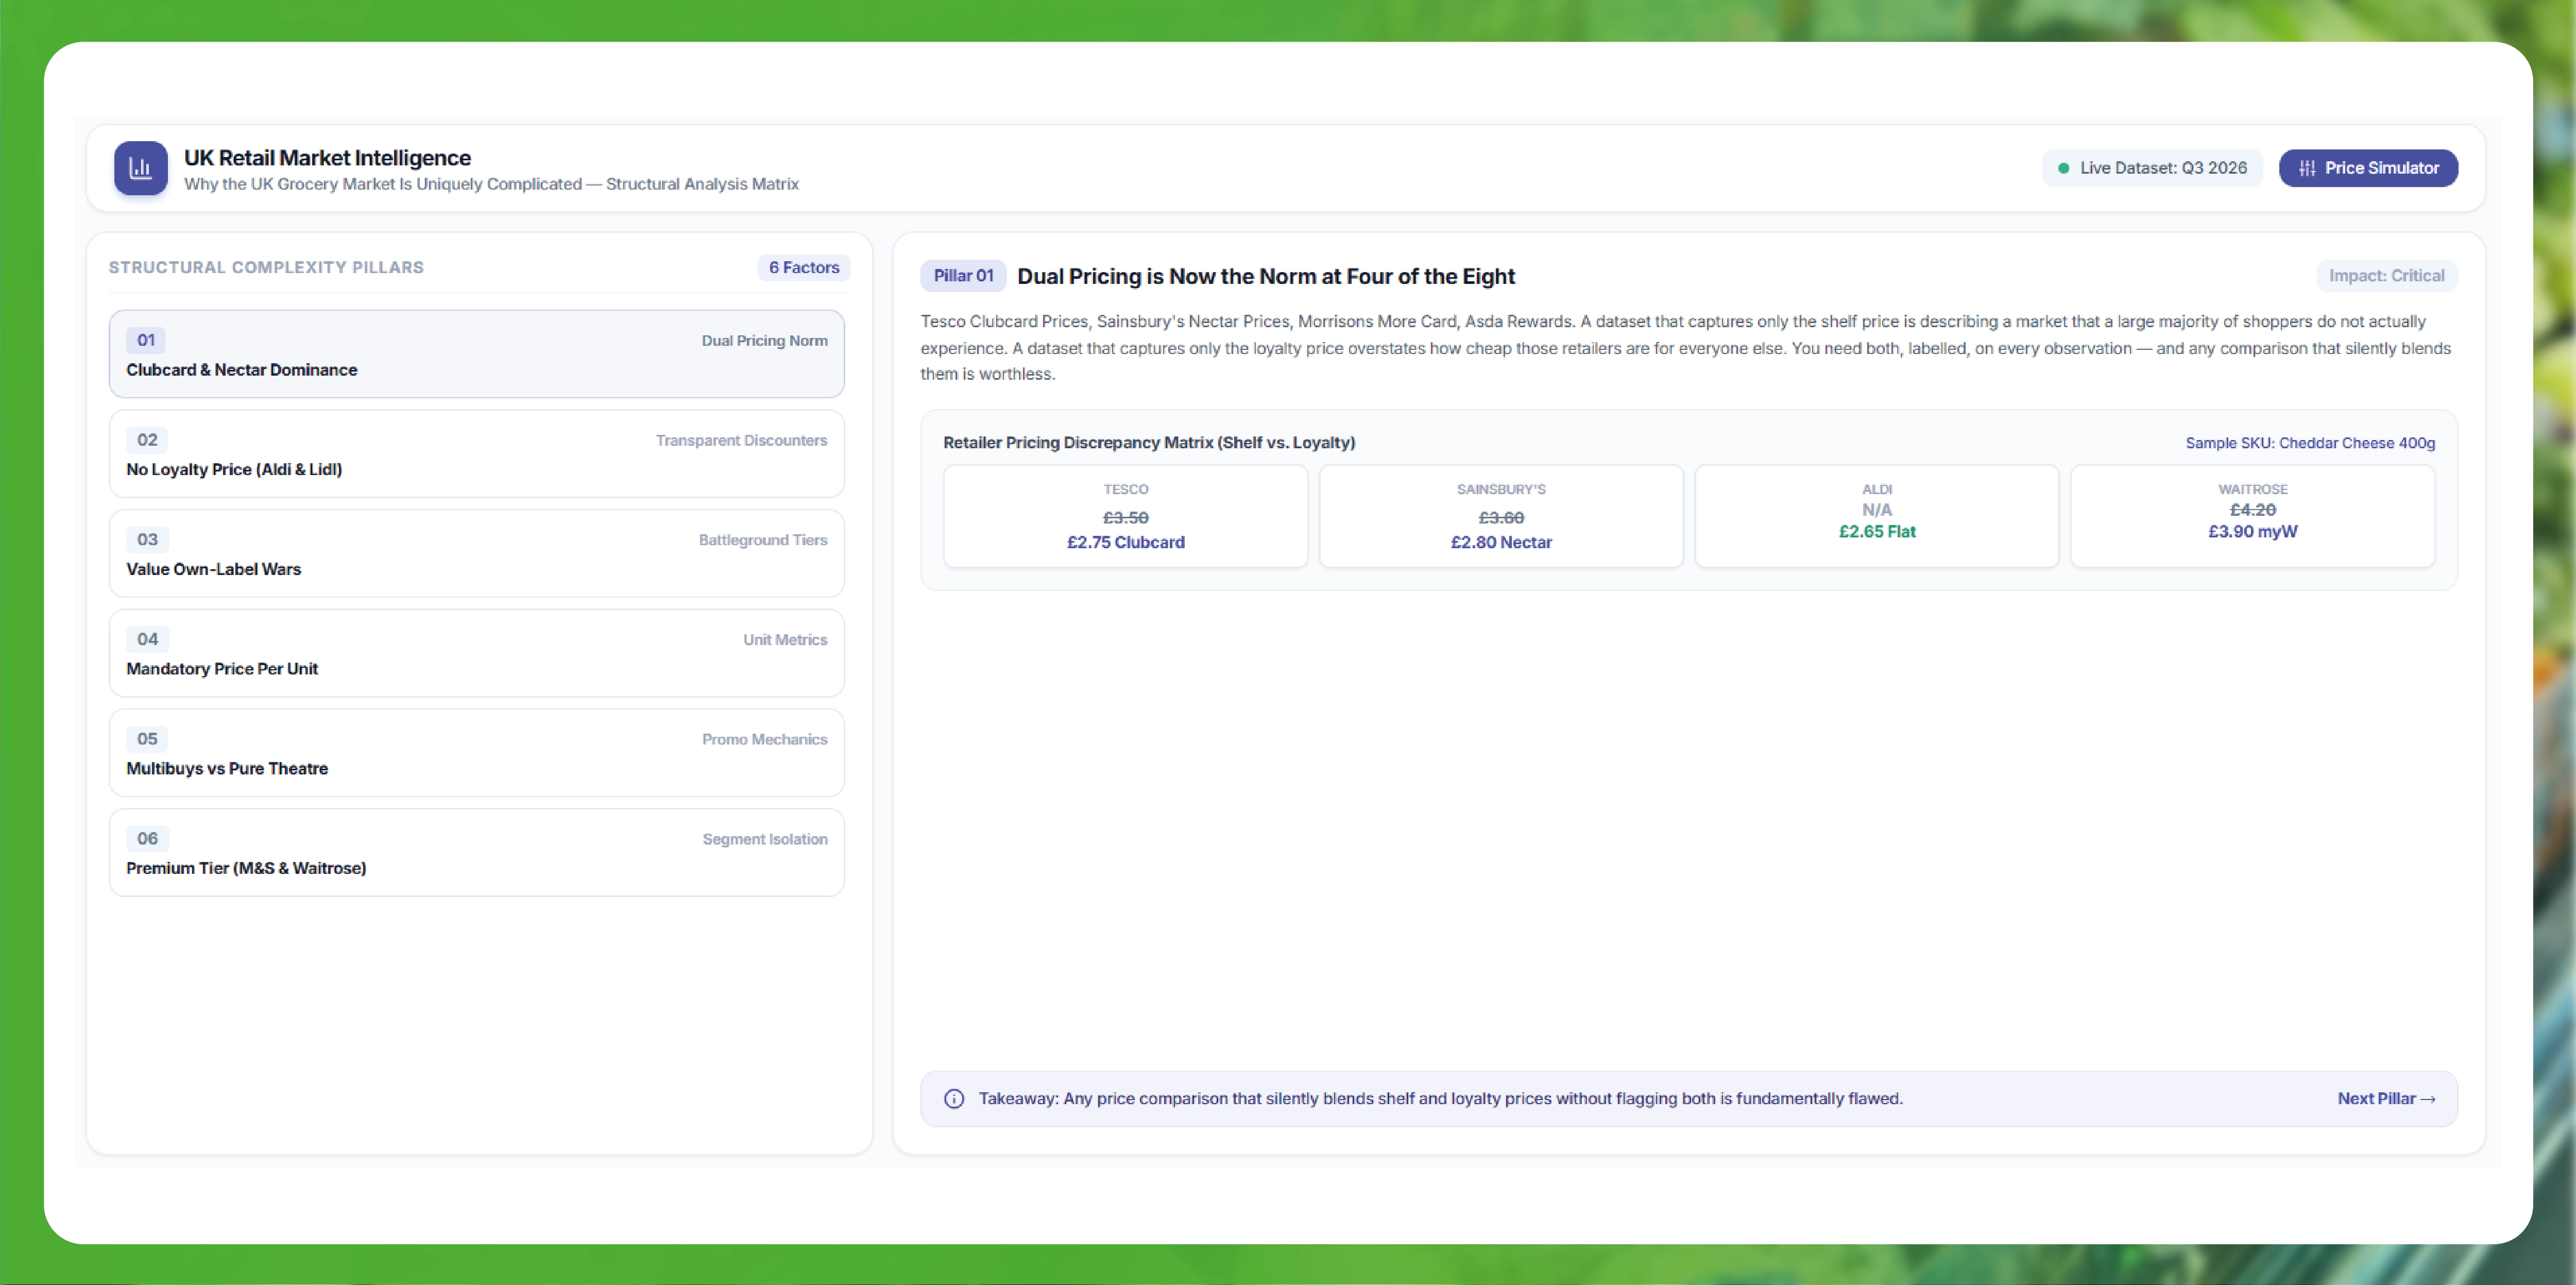Click the UK Retail Market Intelligence title

coord(327,158)
